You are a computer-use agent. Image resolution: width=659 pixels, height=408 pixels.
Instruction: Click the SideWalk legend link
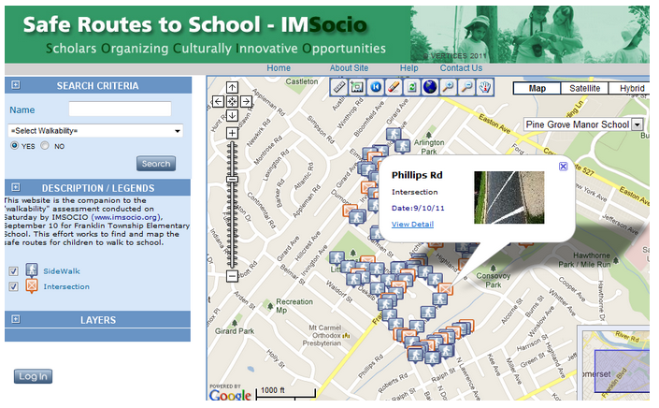coord(62,271)
